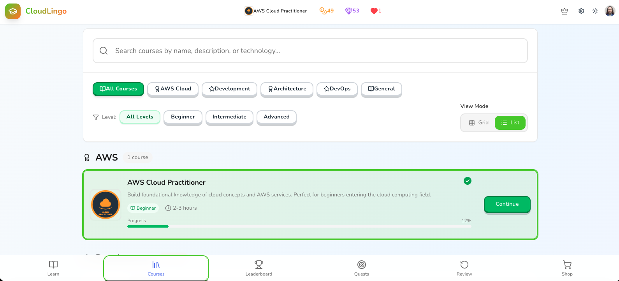Screen dimensions: 619x281
Task: Open the AWS Cloud Practitioner course title
Action: (x=166, y=182)
